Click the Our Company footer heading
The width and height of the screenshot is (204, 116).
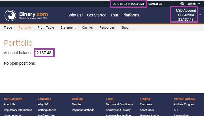[x=13, y=99]
